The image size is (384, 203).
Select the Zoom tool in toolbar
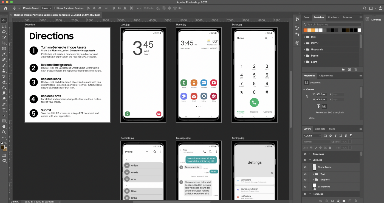point(4,132)
